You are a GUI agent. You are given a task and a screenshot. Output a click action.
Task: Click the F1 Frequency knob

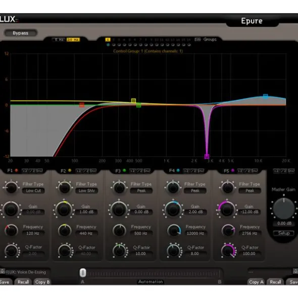coord(11,231)
